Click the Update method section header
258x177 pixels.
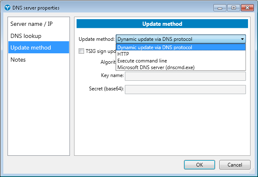tap(162, 24)
